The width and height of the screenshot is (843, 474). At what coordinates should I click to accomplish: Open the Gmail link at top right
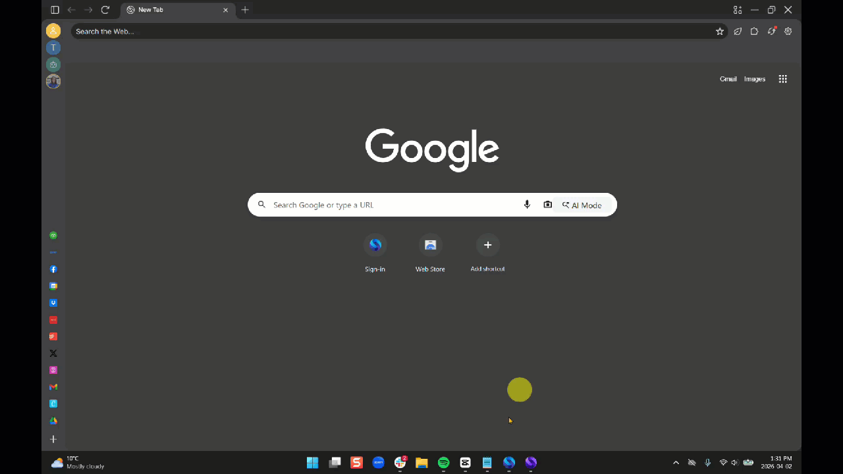728,79
